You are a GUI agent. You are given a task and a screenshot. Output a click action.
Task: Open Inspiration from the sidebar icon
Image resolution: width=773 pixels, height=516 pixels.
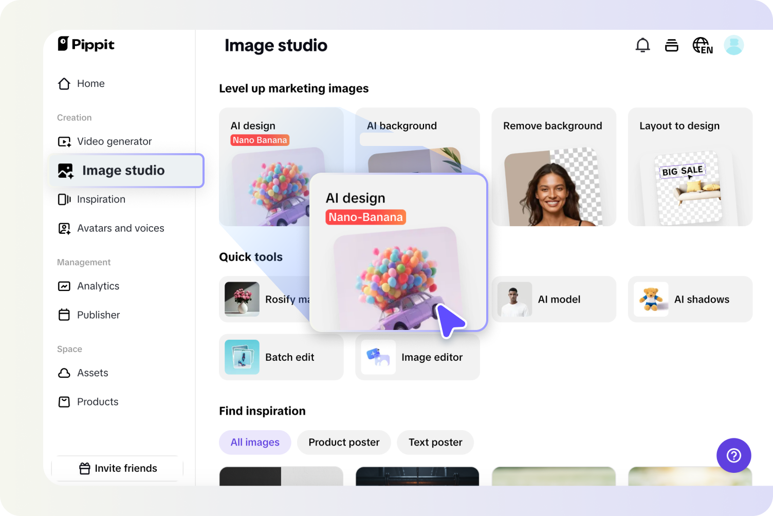(x=64, y=199)
